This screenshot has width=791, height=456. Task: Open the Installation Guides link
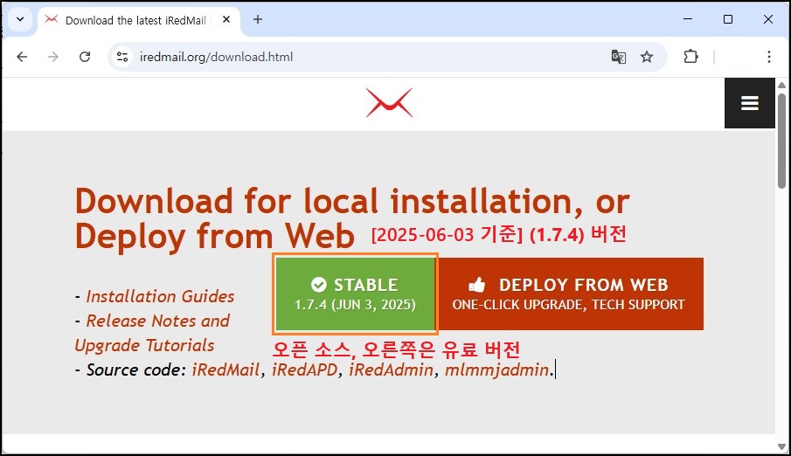pos(160,296)
